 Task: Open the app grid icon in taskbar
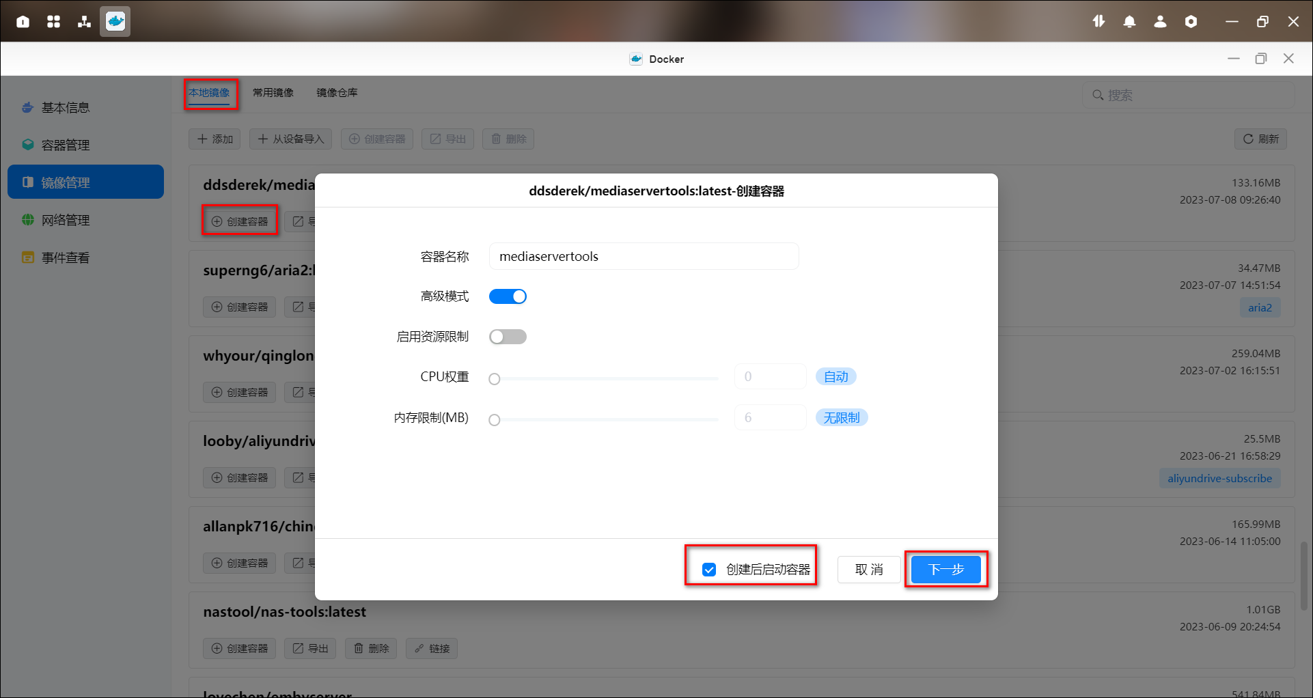pos(53,22)
